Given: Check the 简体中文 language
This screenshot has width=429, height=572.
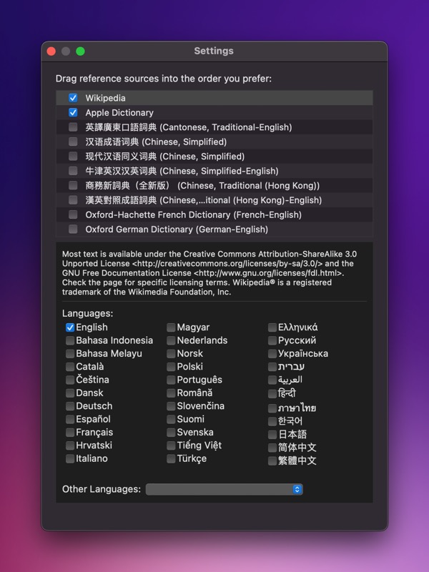Looking at the screenshot, I should pyautogui.click(x=272, y=448).
